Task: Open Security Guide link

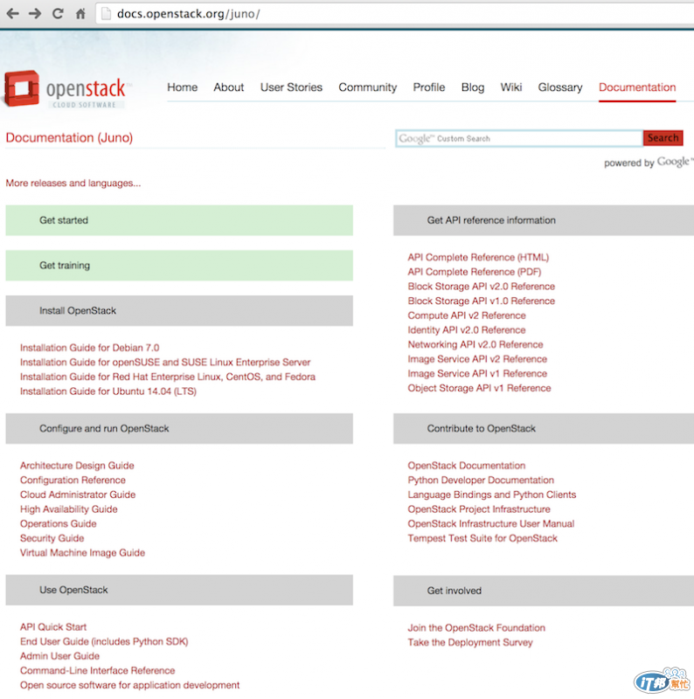Action: coord(52,538)
